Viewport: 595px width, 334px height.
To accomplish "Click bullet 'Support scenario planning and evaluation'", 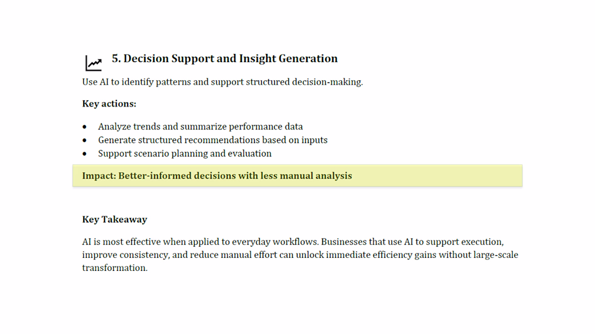I will click(x=185, y=153).
